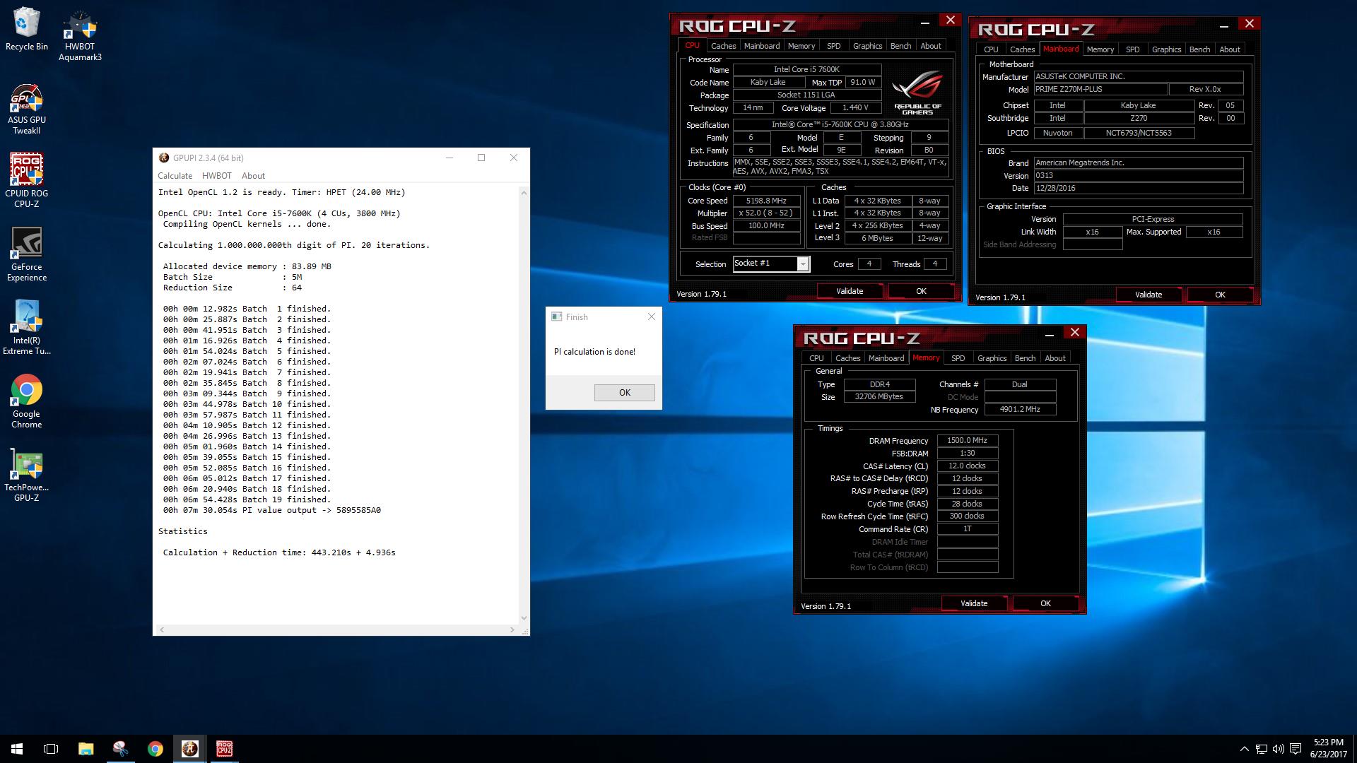Open CPUID ROG CPU-Z desktop shortcut
This screenshot has width=1357, height=763.
pos(27,181)
